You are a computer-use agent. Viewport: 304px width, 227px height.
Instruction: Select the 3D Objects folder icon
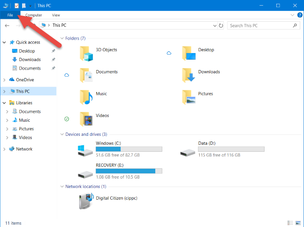tap(86, 54)
